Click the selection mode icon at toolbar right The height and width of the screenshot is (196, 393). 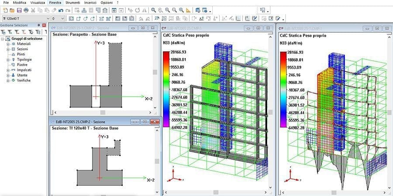pos(263,10)
